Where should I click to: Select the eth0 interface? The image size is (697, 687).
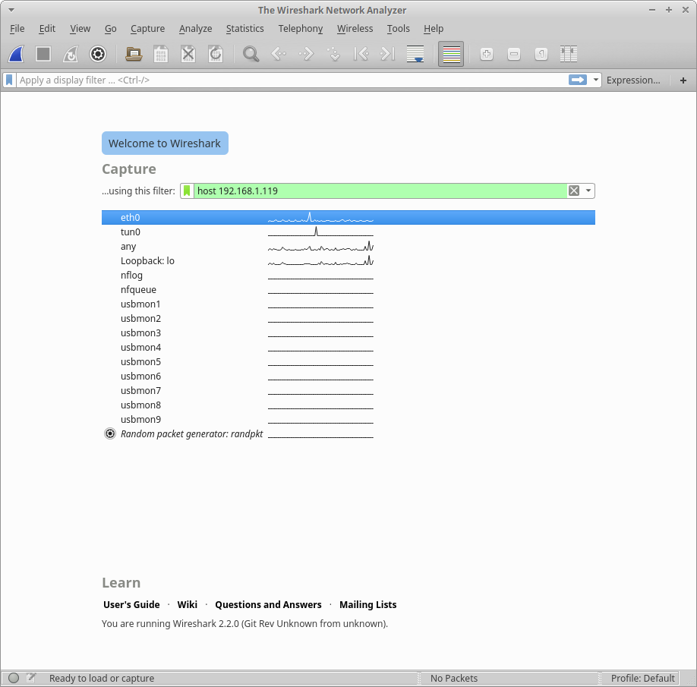pyautogui.click(x=348, y=217)
